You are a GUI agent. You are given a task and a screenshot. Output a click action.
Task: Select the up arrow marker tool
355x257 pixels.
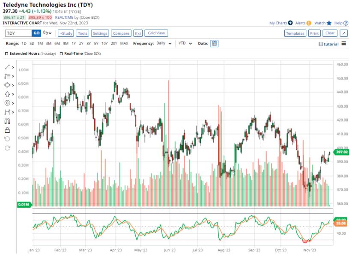click(7, 94)
